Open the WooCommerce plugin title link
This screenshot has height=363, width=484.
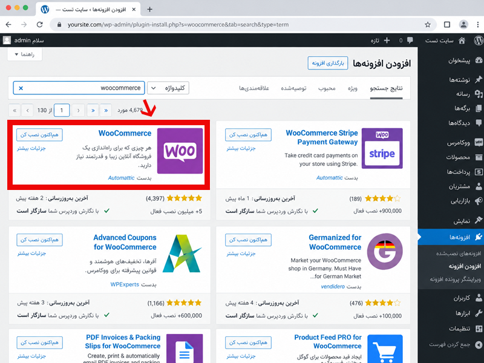pos(125,133)
